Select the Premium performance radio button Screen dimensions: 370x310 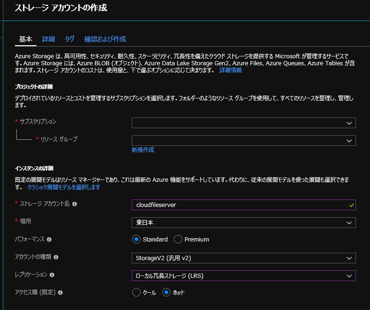[178, 239]
